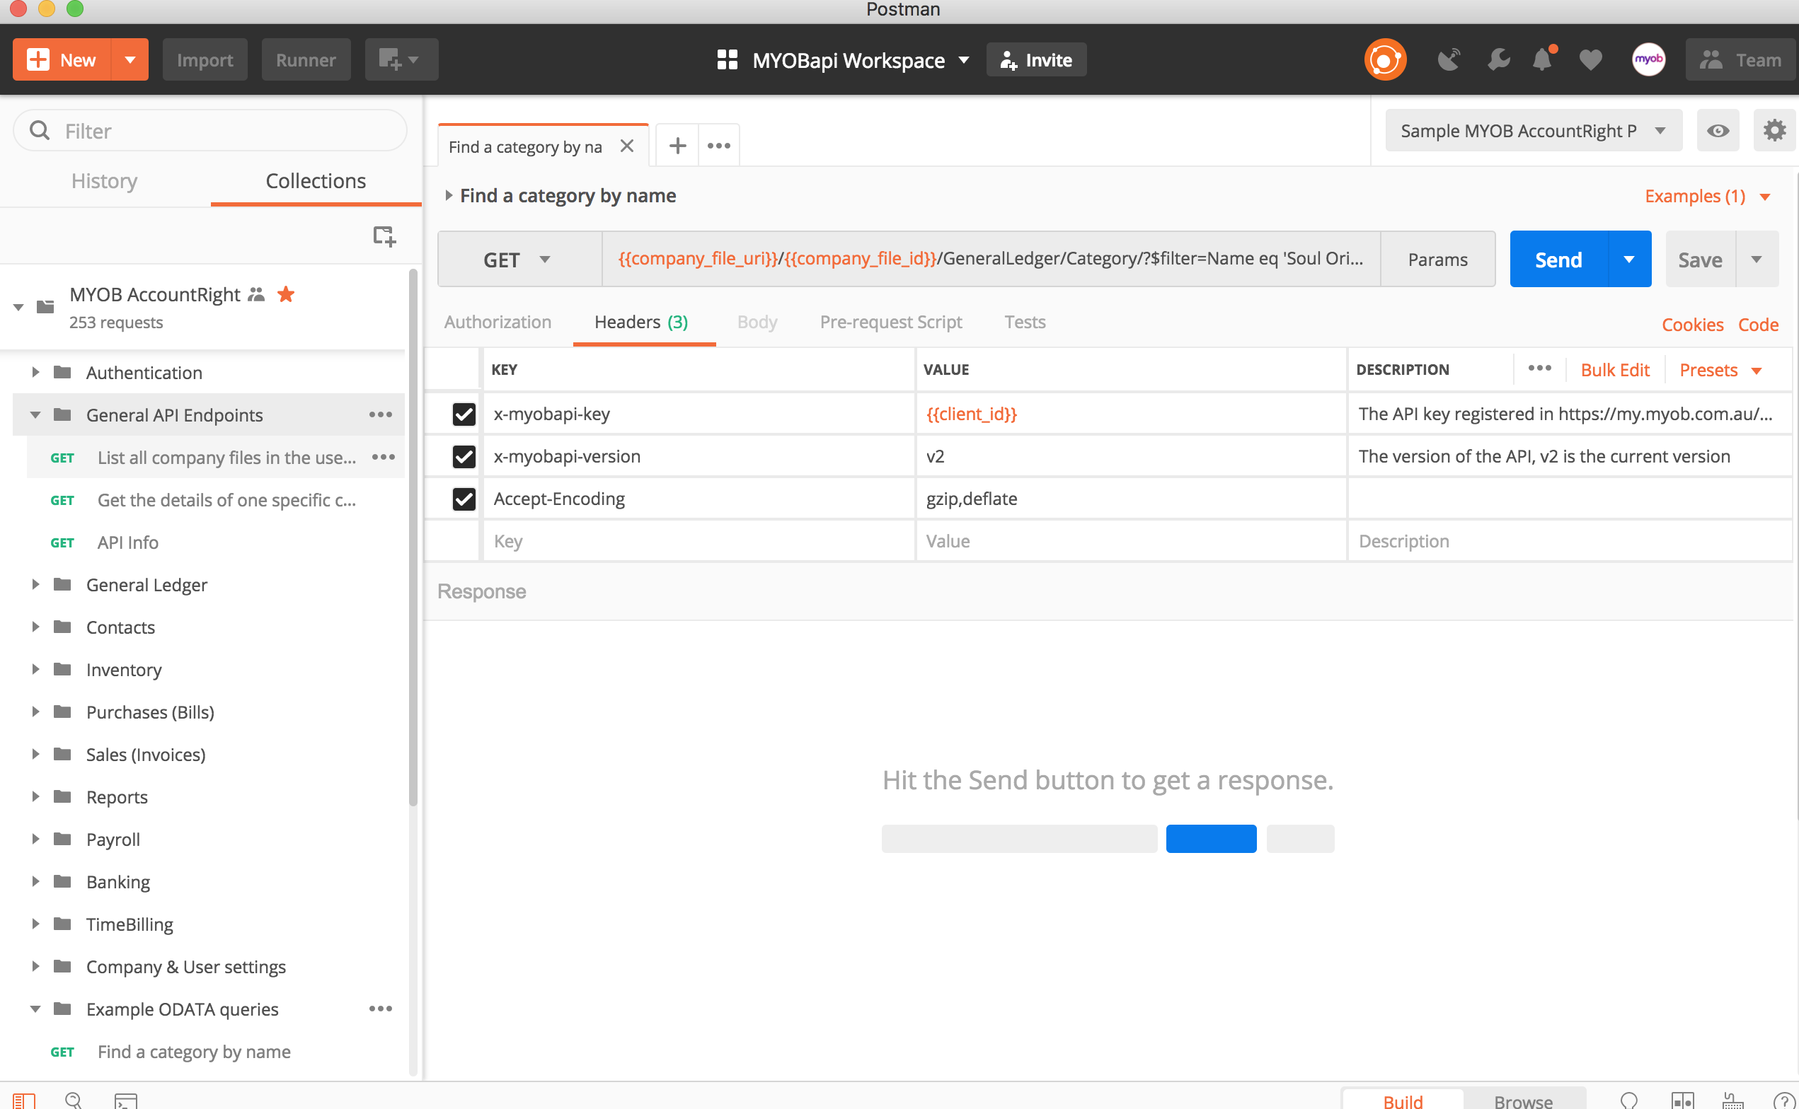Click the sync status orange icon
This screenshot has width=1799, height=1109.
(1384, 59)
